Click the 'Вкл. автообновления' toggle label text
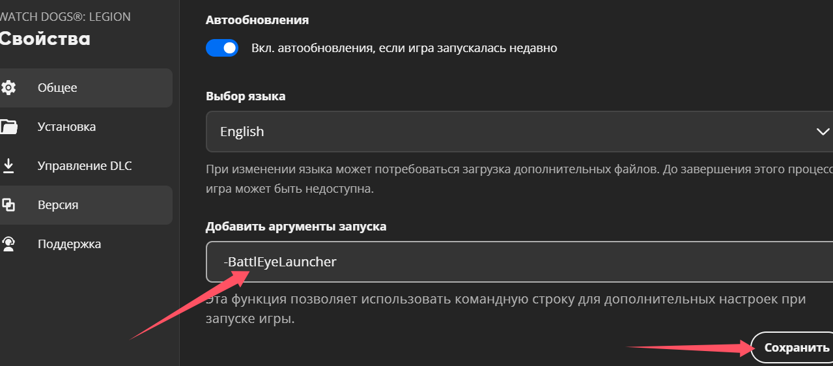This screenshot has width=833, height=366. (404, 48)
